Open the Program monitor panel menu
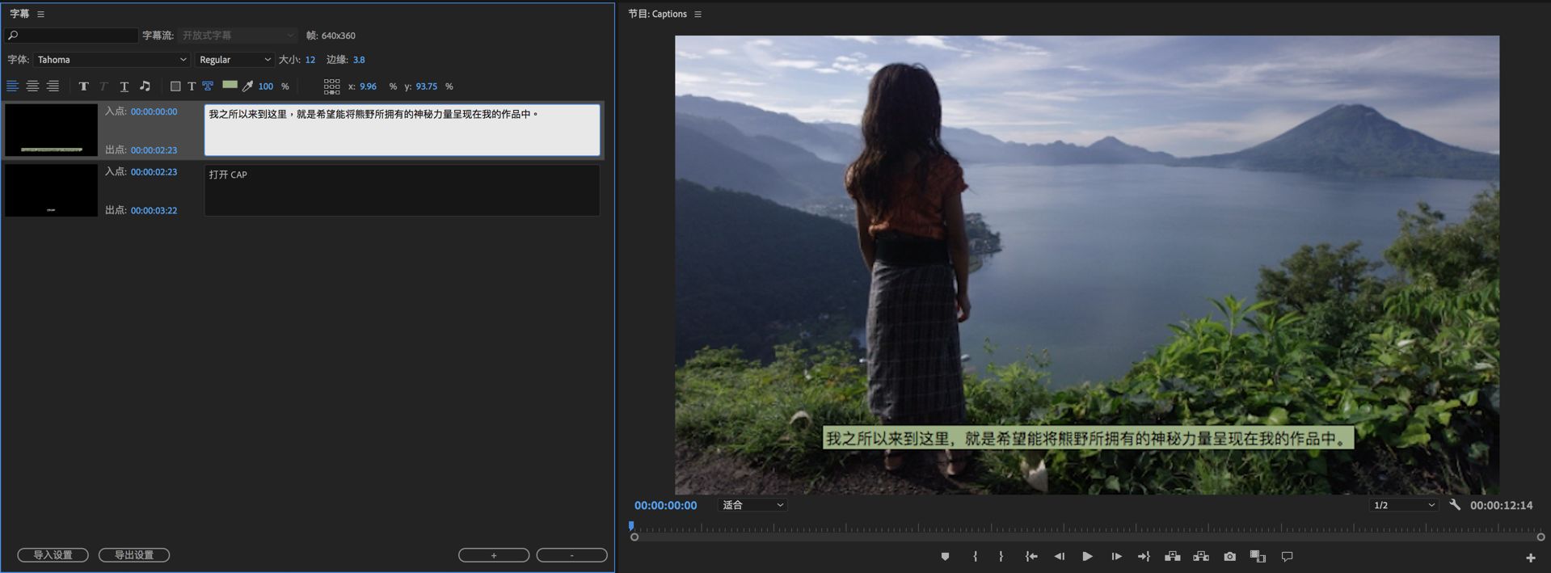 [698, 14]
